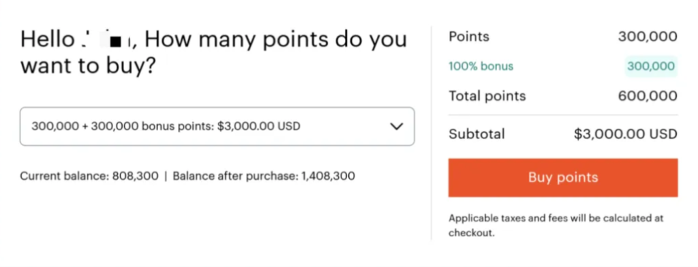Select the 100% bonus label

(481, 66)
